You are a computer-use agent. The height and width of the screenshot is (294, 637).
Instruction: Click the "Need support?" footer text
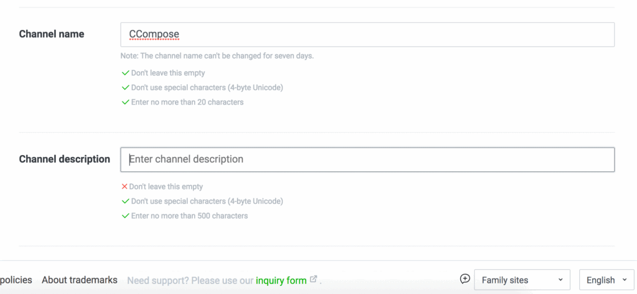[x=190, y=280]
